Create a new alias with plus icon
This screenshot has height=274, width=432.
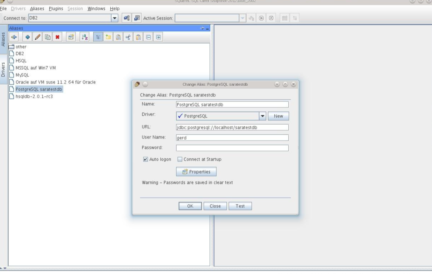[x=28, y=37]
